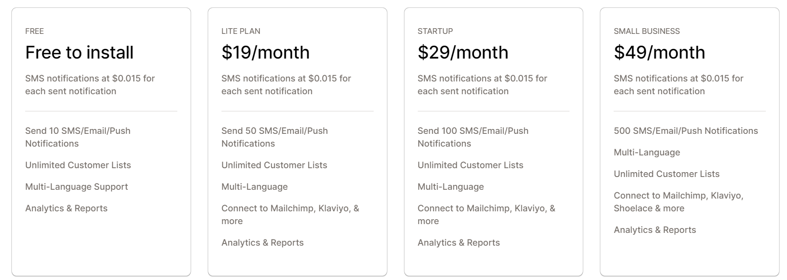
Task: Select the $19/month price heading
Action: click(x=266, y=52)
